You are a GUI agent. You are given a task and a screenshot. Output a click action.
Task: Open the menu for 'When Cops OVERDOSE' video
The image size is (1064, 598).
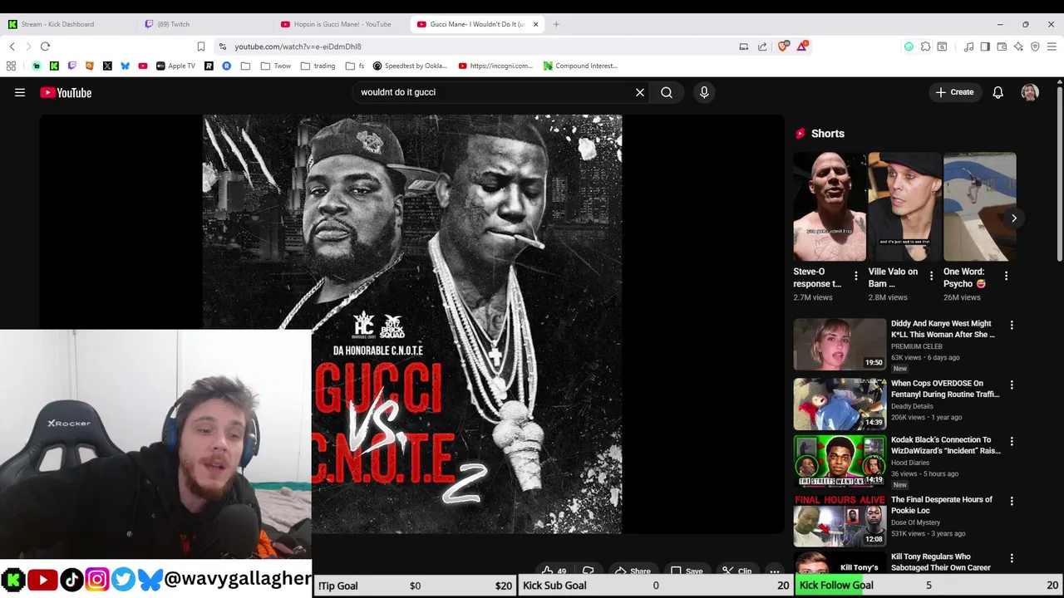(x=1012, y=385)
